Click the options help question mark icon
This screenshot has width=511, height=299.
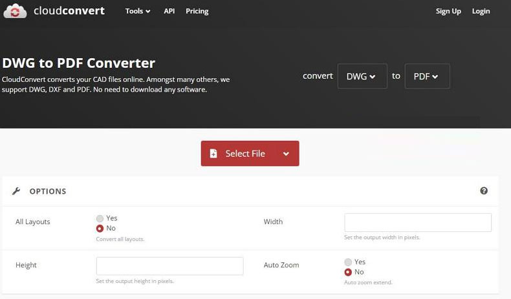click(484, 191)
